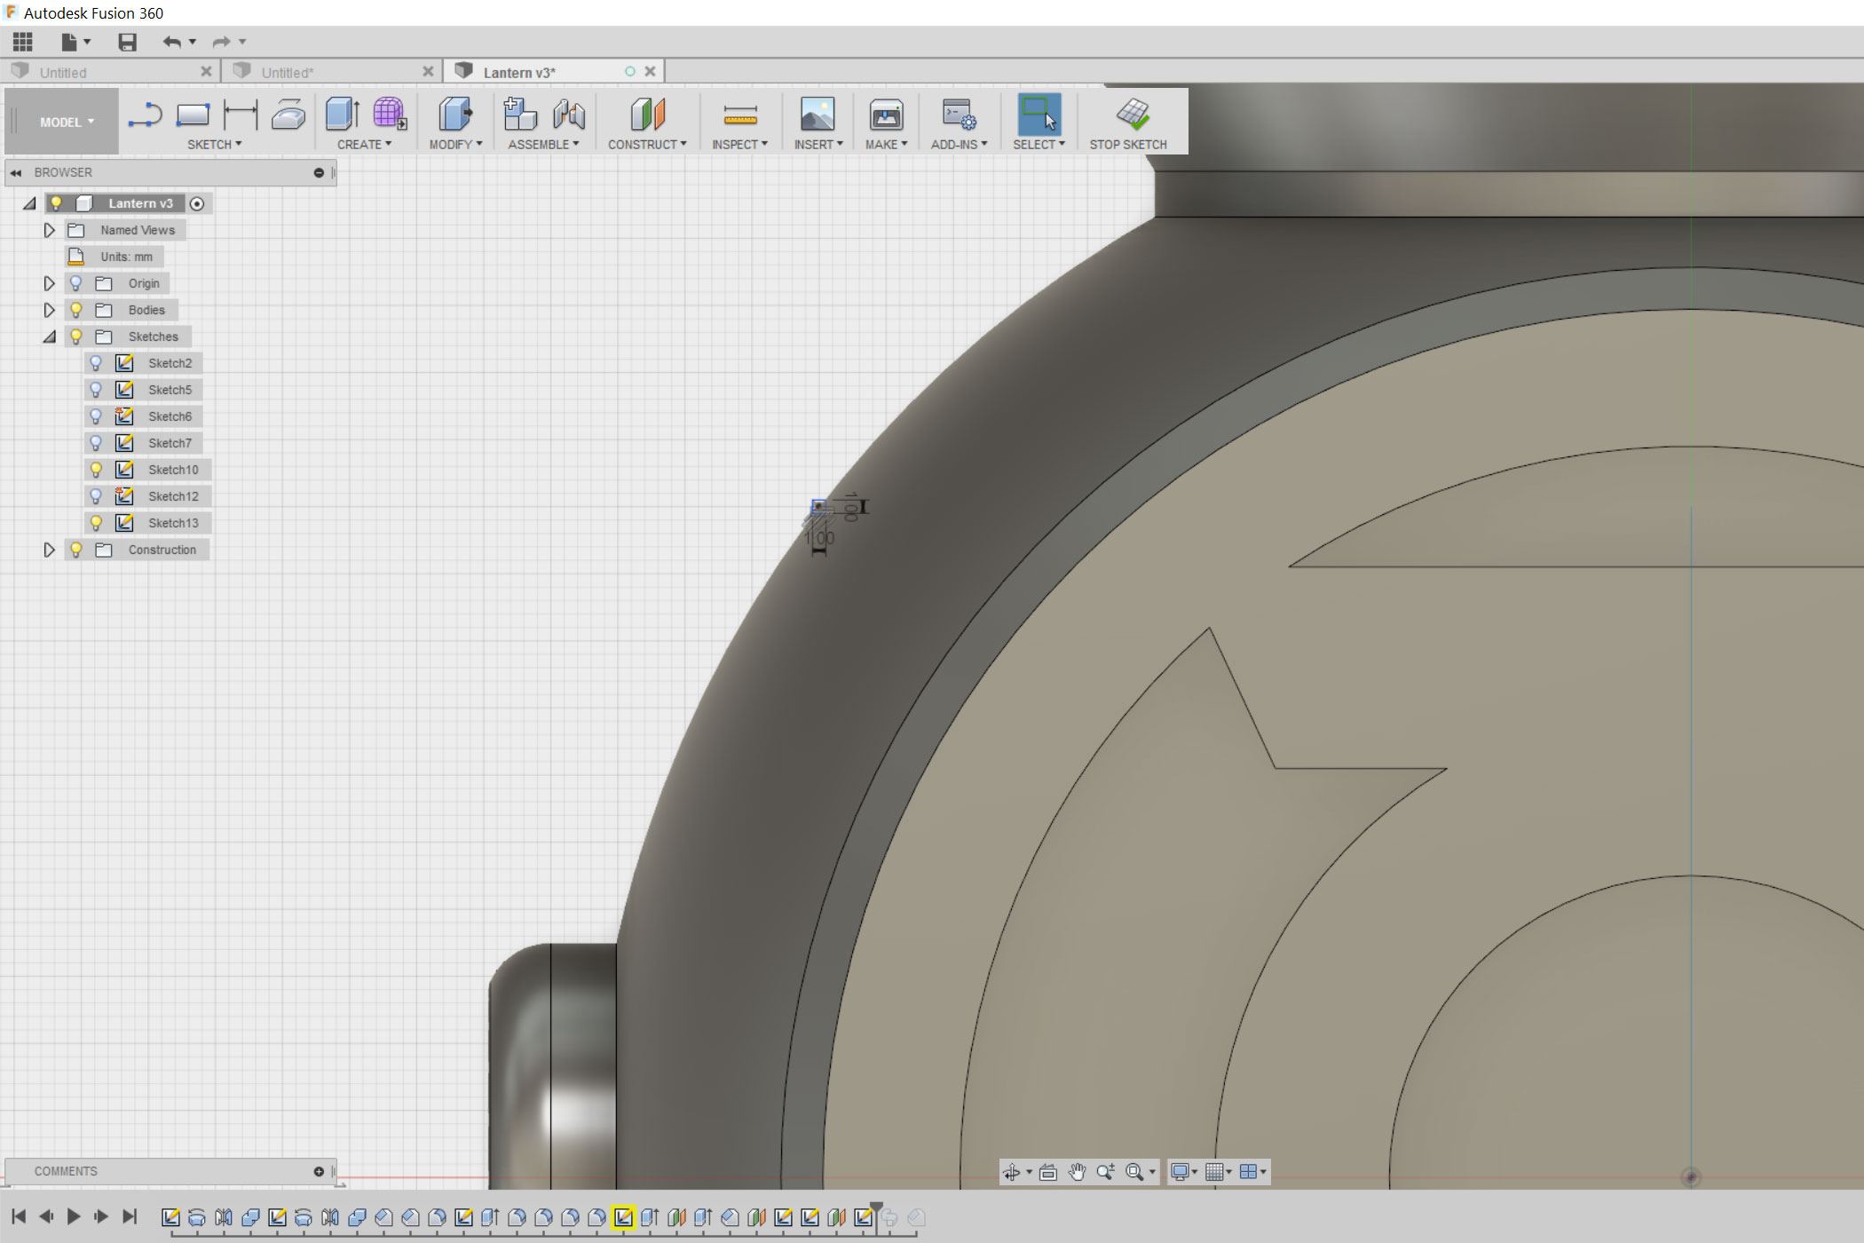Viewport: 1864px width, 1243px height.
Task: Click the Joint assemble icon
Action: [569, 115]
